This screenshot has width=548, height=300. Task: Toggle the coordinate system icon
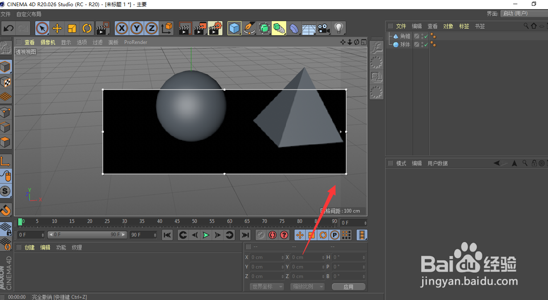167,28
